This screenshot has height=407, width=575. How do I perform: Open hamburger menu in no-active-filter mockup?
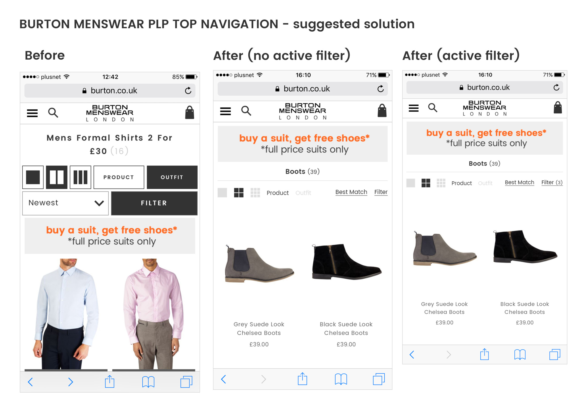tap(225, 111)
